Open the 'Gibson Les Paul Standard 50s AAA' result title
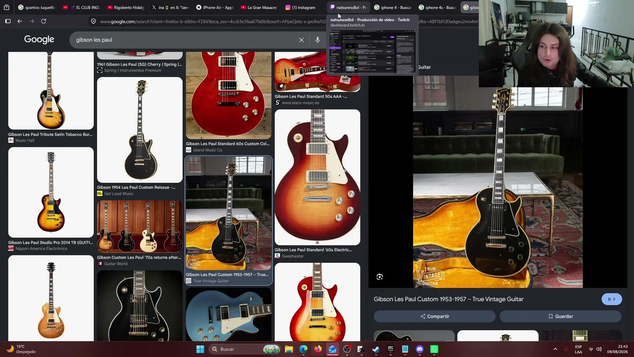Image resolution: width=634 pixels, height=357 pixels. (x=311, y=96)
